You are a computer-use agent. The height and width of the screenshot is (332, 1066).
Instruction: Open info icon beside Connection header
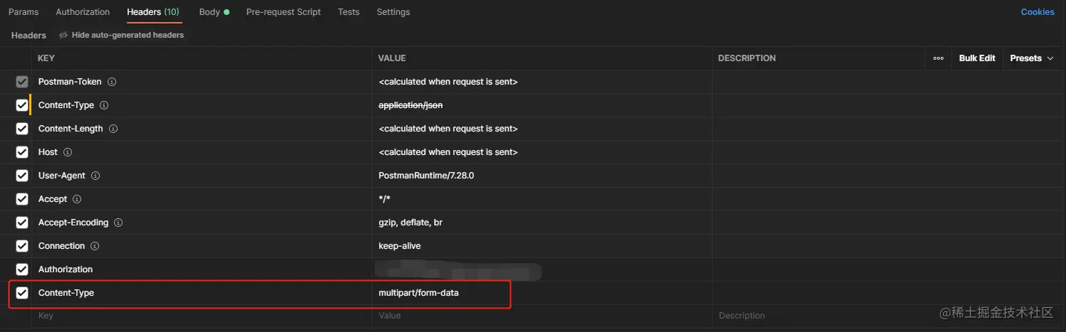pos(95,246)
